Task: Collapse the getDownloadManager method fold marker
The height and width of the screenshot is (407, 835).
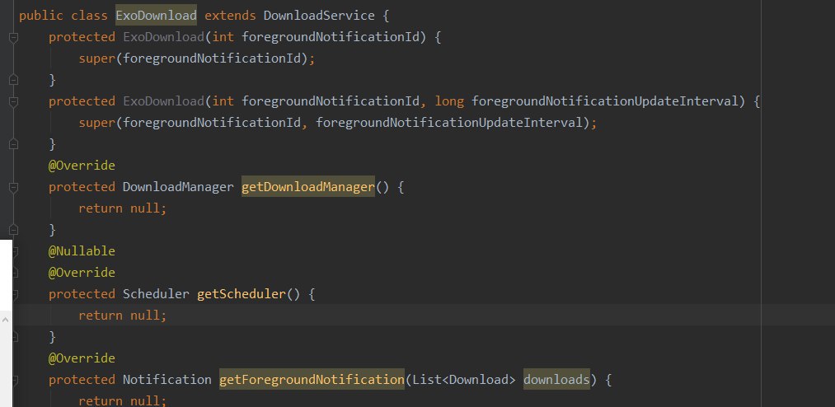Action: pos(14,187)
